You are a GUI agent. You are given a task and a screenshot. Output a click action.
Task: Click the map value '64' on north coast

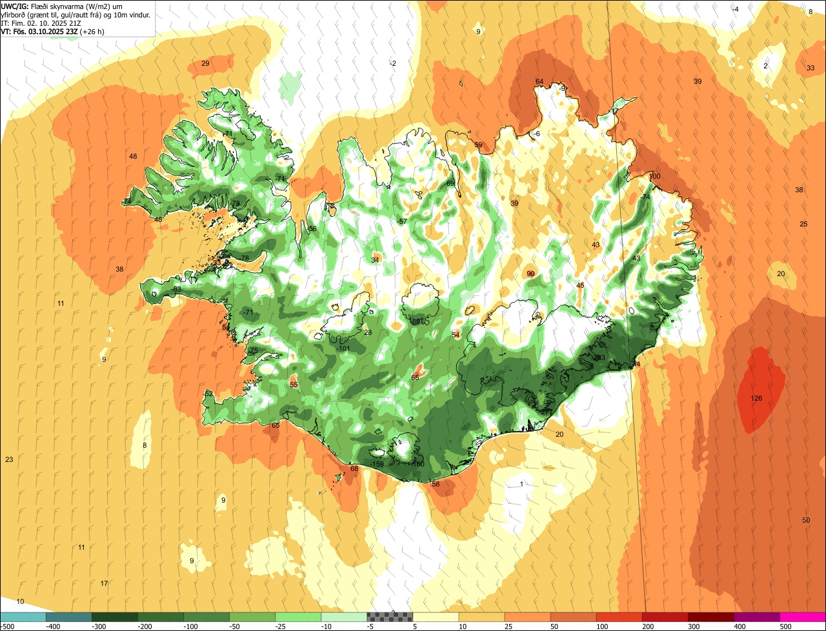point(539,81)
